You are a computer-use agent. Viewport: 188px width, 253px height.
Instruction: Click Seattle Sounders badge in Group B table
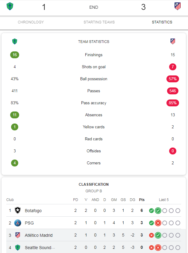[x=18, y=248]
